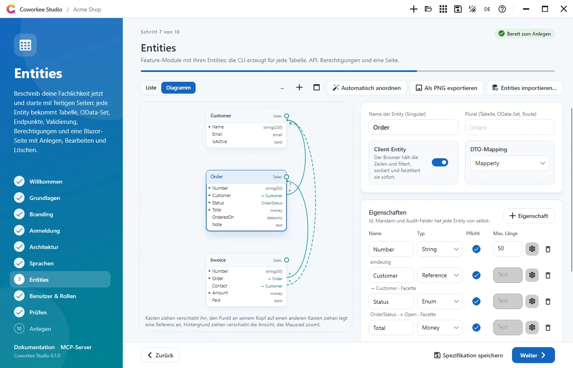Open settings gear for the Customer property
573x368 pixels.
pos(532,275)
